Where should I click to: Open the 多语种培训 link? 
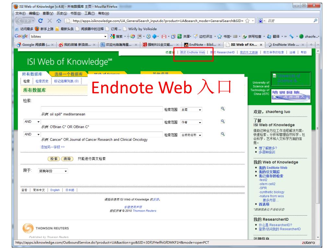point(267,152)
